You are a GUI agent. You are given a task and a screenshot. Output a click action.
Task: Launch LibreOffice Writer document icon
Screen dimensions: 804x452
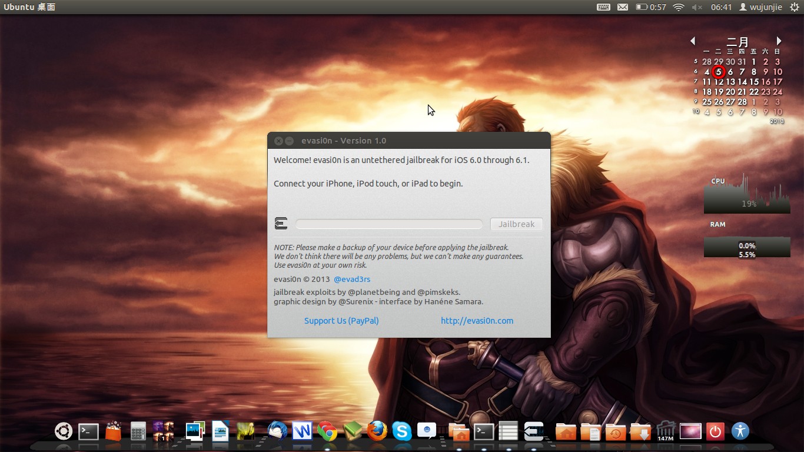point(220,431)
